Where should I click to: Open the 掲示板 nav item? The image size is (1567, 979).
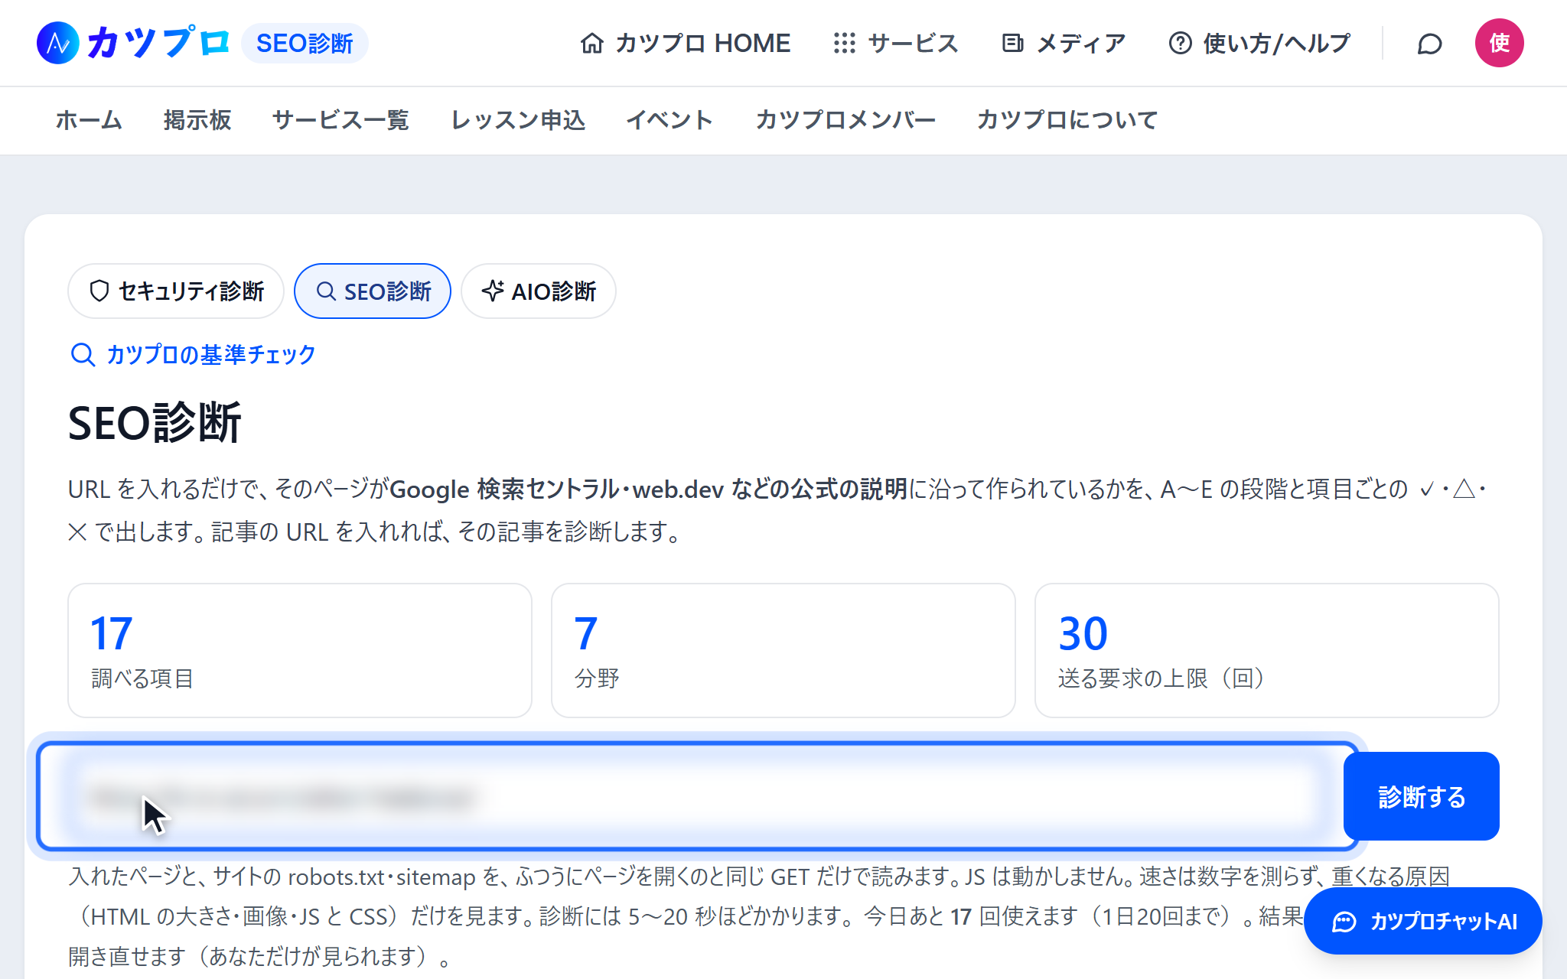(197, 120)
